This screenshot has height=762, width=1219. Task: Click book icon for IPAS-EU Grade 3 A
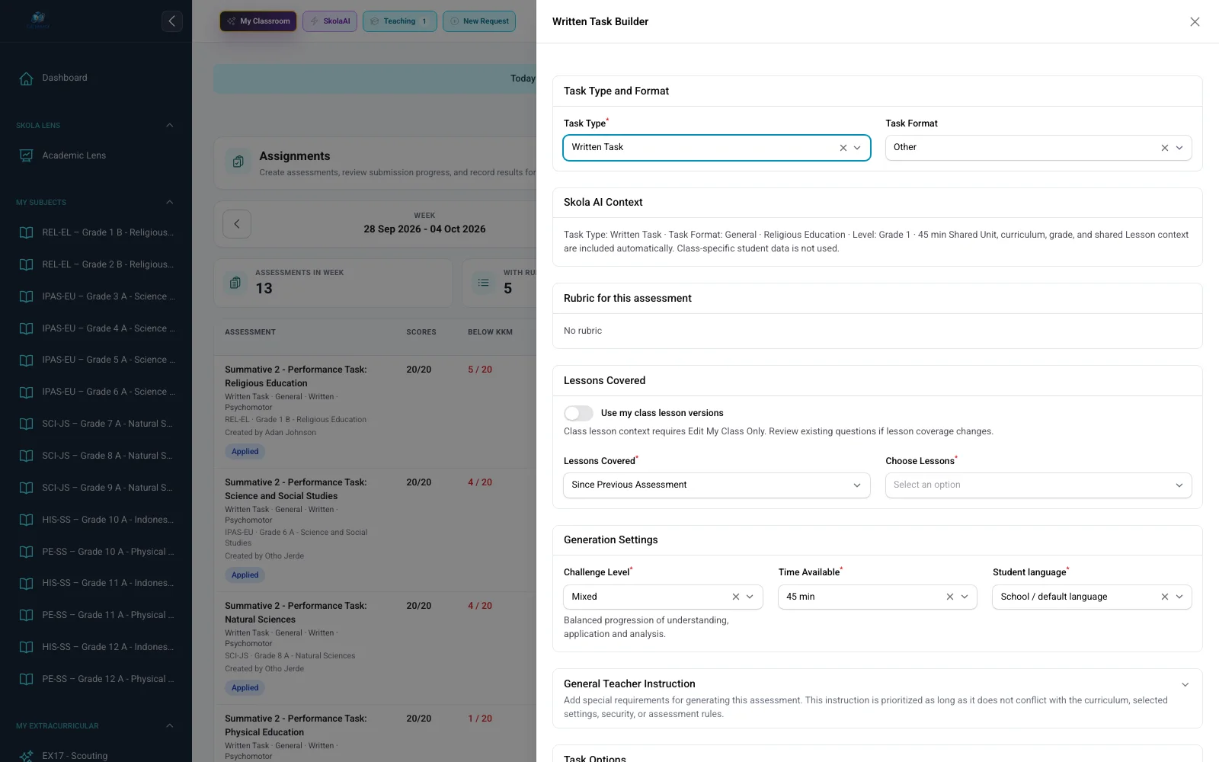(x=26, y=296)
